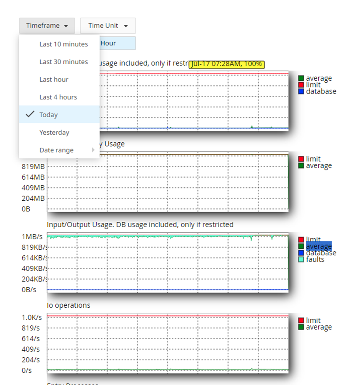Image resolution: width=361 pixels, height=385 pixels.
Task: Click green average swatch in CPU legend
Action: pos(301,78)
